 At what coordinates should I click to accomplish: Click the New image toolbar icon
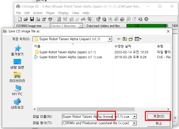point(20,19)
